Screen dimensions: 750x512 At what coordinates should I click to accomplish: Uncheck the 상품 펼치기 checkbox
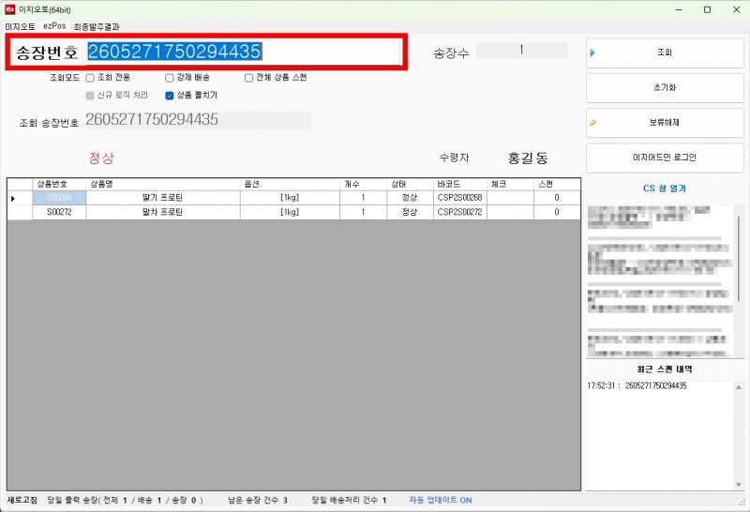(x=170, y=96)
